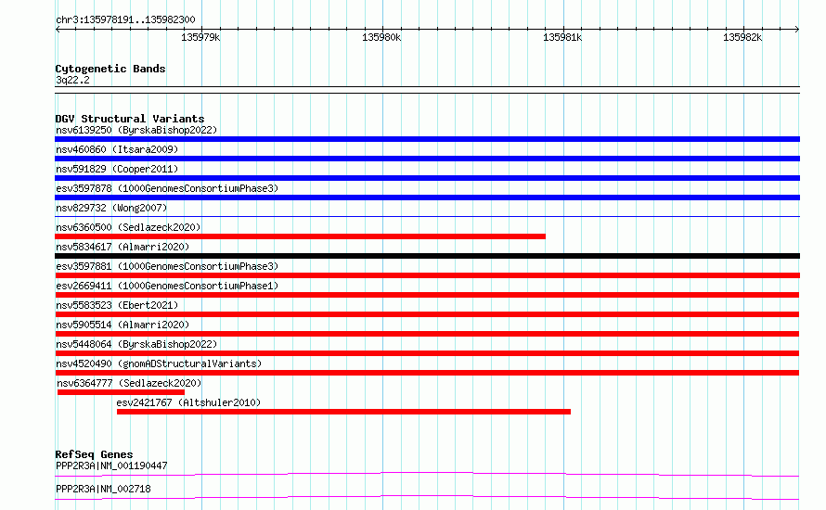826x510 pixels.
Task: Click the right arrowhead of the ruler
Action: (x=797, y=29)
